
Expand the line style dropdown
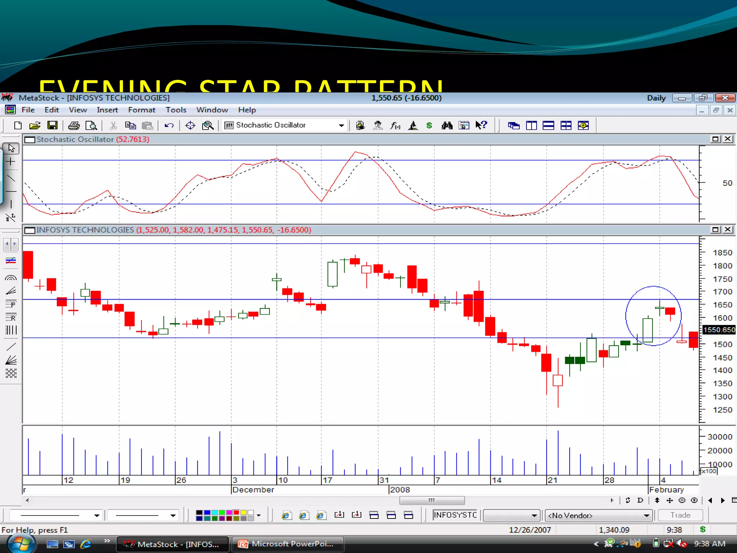click(96, 516)
